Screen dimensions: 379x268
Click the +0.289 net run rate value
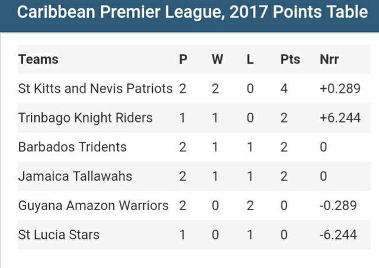(x=340, y=88)
